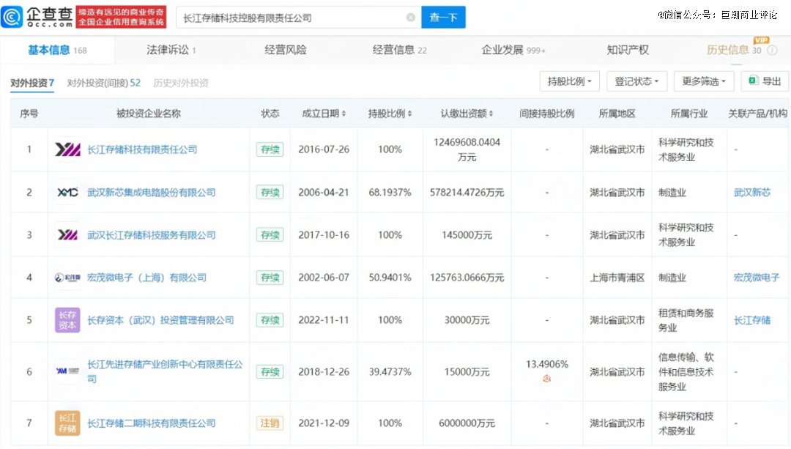Click the 存续 status tag in row 1

270,149
